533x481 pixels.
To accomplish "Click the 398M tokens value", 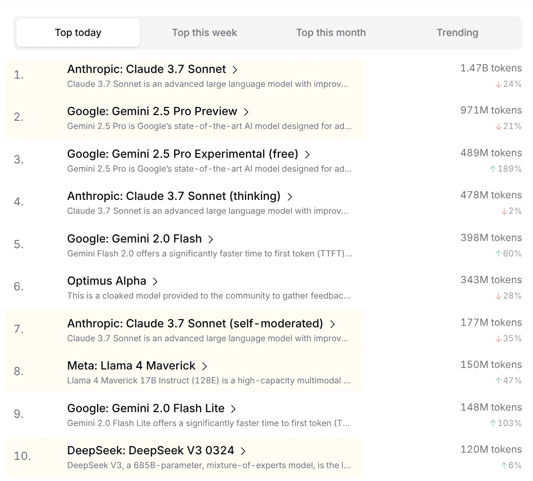I will (491, 237).
